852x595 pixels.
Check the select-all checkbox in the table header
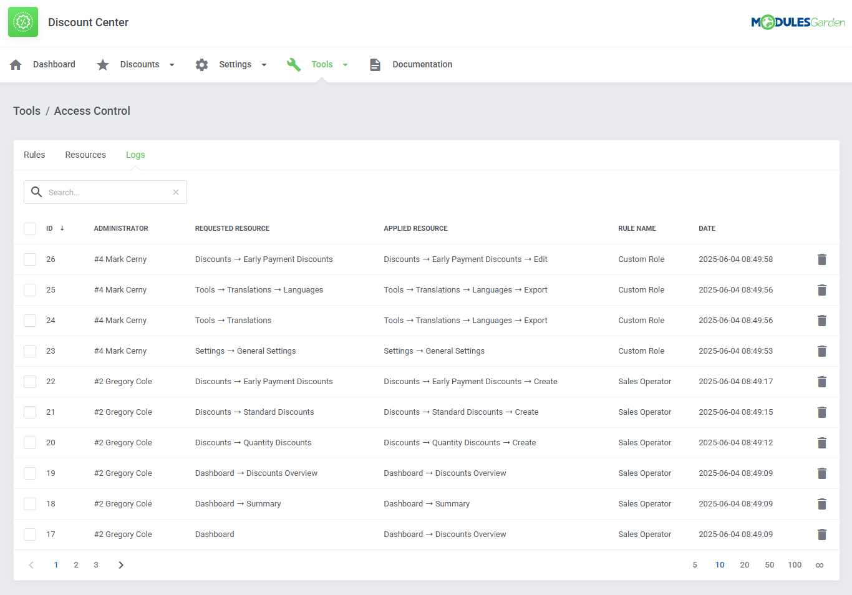point(29,228)
